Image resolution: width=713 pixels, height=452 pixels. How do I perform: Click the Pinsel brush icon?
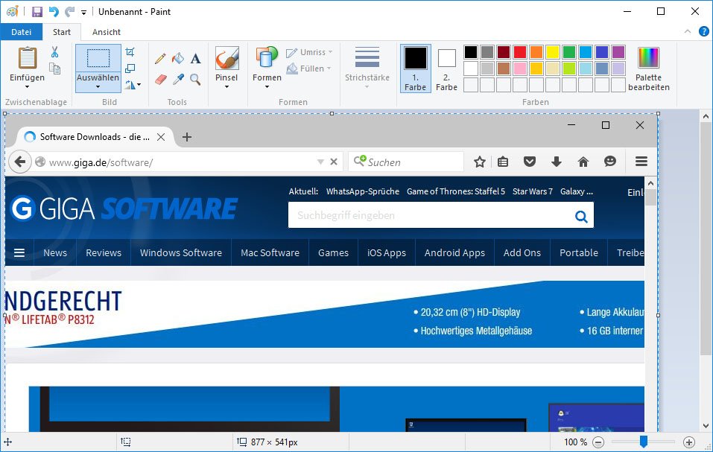tap(227, 58)
